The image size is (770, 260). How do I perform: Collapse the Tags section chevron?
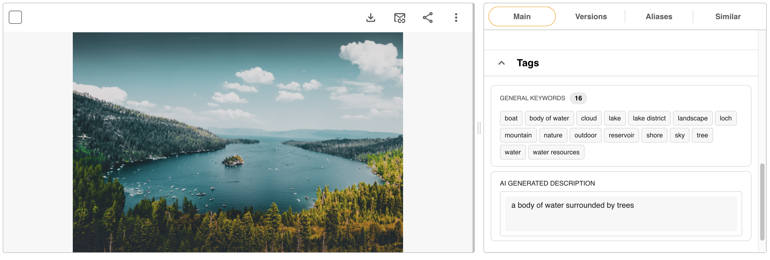(502, 63)
